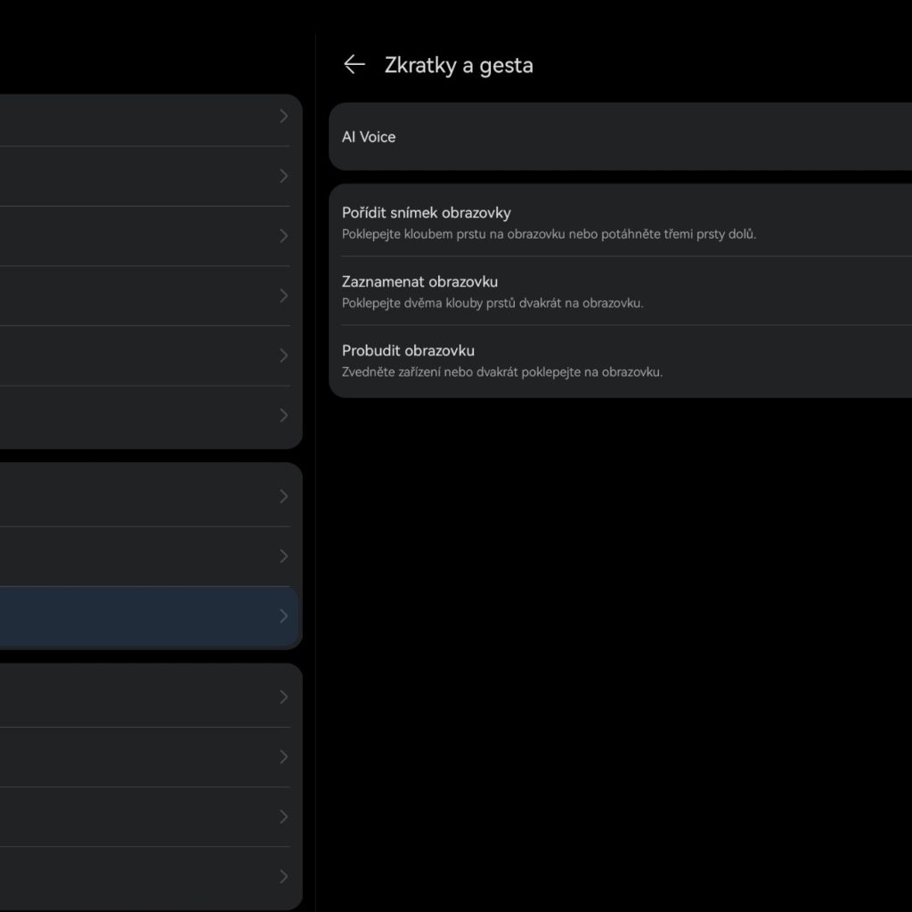Click chevron of third row in top sidebar group
This screenshot has height=912, width=912.
(284, 236)
